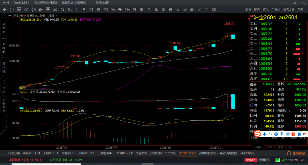Click the green signal strength bars icon

click(x=283, y=160)
